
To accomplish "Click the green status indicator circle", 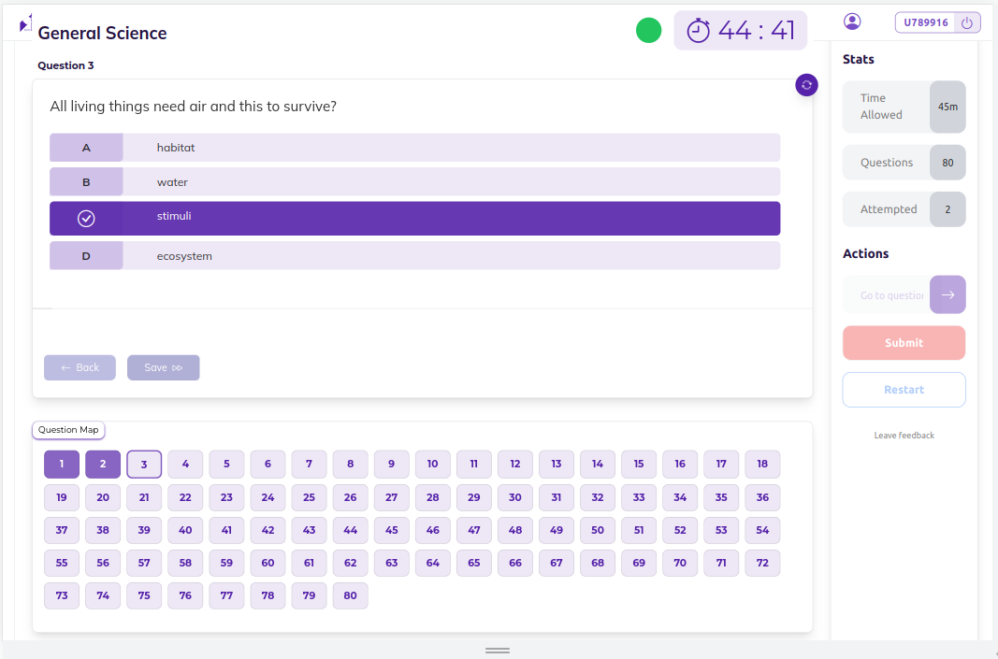I will pos(648,31).
